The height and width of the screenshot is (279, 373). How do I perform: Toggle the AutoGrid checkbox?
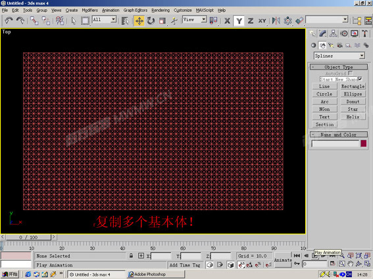pyautogui.click(x=350, y=73)
